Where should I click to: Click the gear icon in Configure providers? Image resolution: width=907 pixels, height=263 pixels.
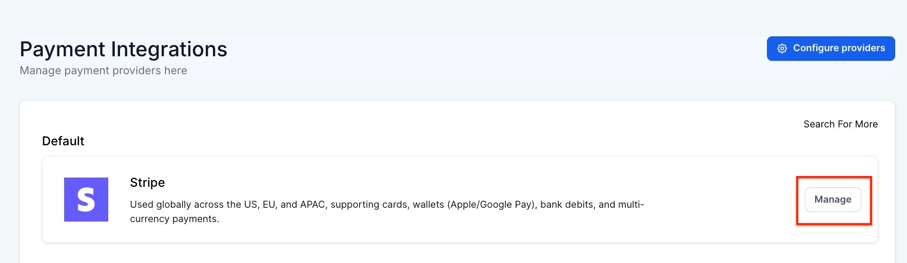tap(782, 49)
